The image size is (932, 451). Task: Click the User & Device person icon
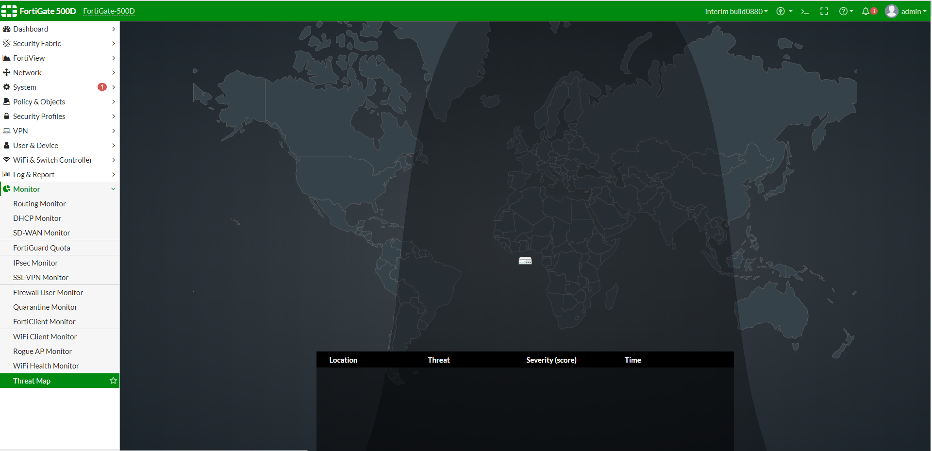pos(6,146)
